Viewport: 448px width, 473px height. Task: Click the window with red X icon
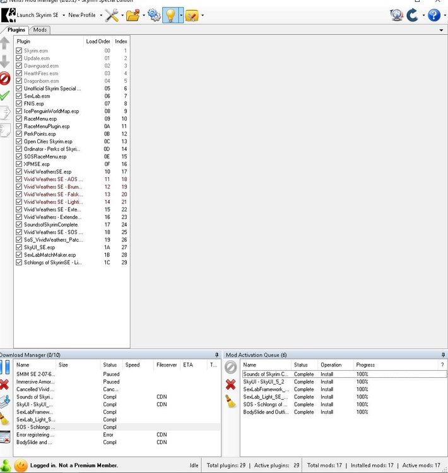5,437
